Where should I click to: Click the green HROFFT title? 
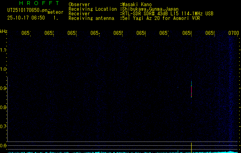coord(39,3)
